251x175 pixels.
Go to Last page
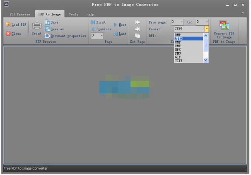(x=120, y=34)
